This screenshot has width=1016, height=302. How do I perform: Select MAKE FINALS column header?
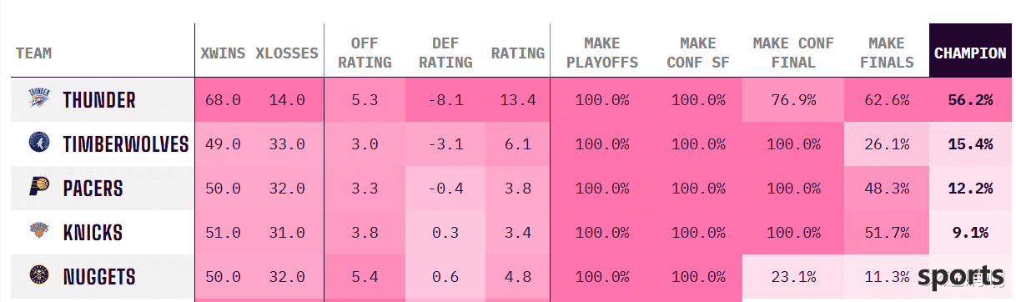[886, 53]
